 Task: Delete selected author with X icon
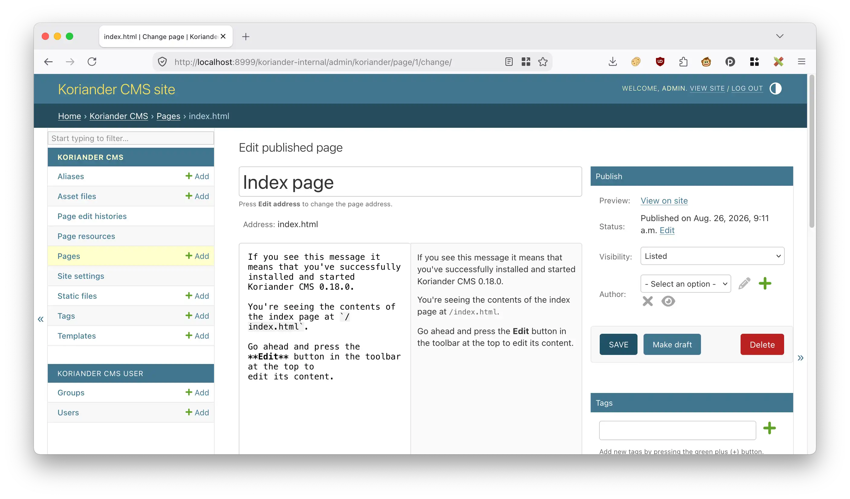pyautogui.click(x=647, y=301)
